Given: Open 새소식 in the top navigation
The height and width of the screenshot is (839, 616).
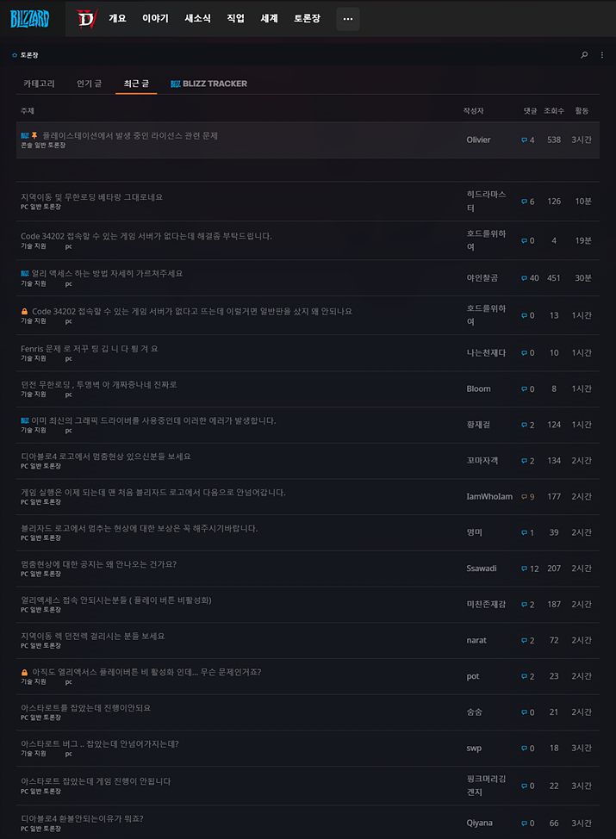Looking at the screenshot, I should [197, 18].
